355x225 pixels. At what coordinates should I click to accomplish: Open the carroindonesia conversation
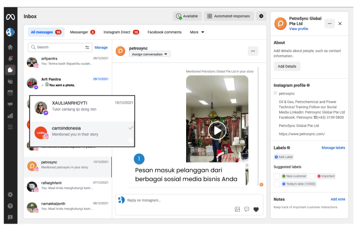click(82, 134)
